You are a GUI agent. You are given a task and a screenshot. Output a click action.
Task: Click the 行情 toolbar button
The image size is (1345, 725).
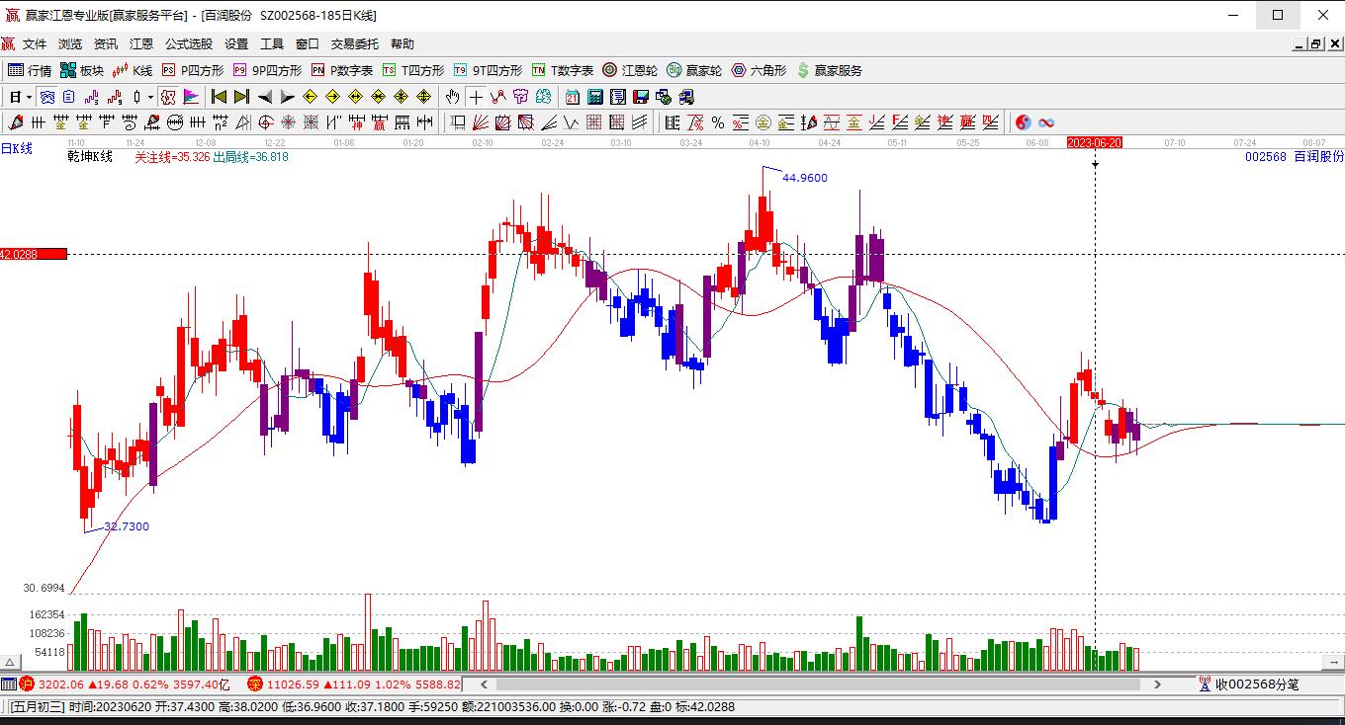30,70
